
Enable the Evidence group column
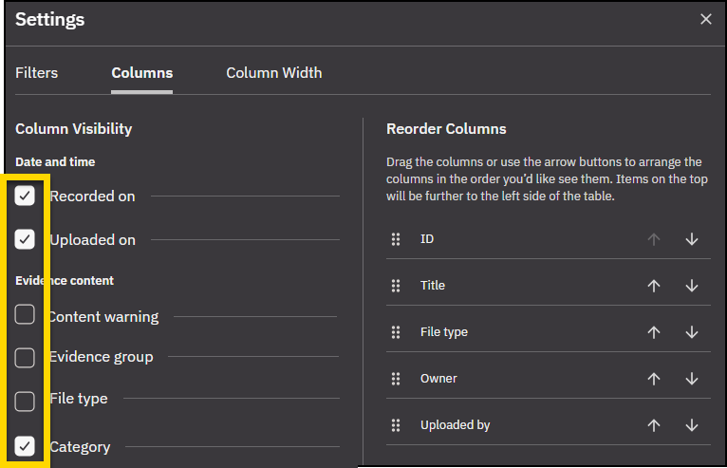tap(25, 357)
